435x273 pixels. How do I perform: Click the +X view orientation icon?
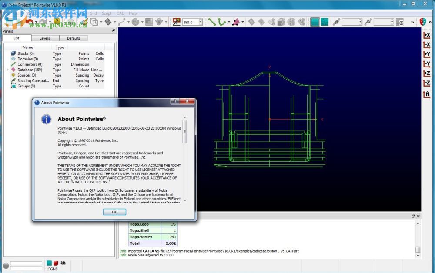[427, 35]
